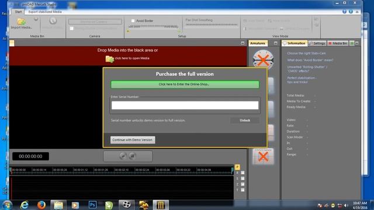Open Windows Media Player from the taskbar
Image resolution: width=374 pixels, height=210 pixels.
pos(75,205)
